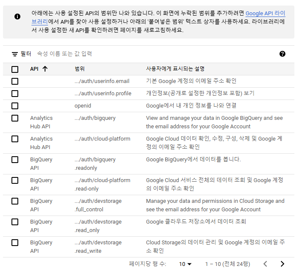
Task: Click the openid scope text
Action: pyautogui.click(x=83, y=106)
